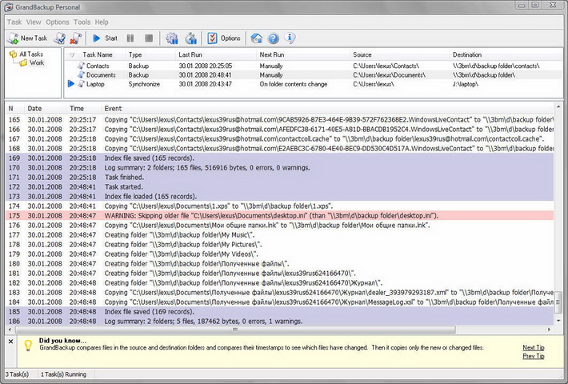
Task: Stop the task using the stop icon
Action: pos(149,38)
